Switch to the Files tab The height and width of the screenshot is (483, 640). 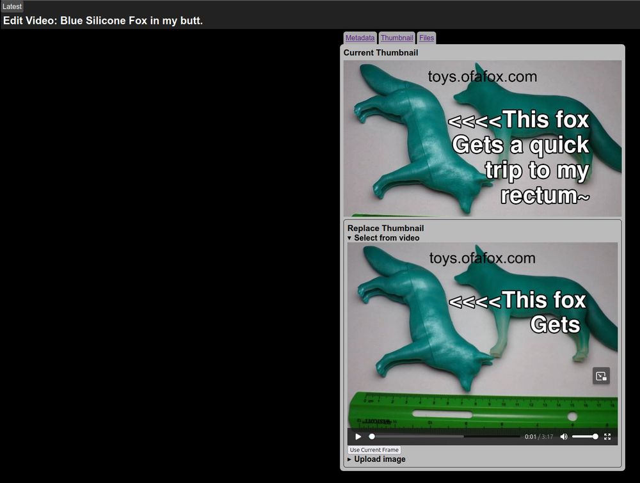(x=426, y=38)
